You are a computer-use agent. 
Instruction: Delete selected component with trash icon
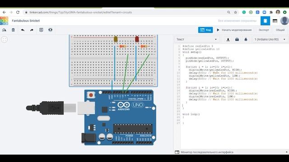pos(13,30)
